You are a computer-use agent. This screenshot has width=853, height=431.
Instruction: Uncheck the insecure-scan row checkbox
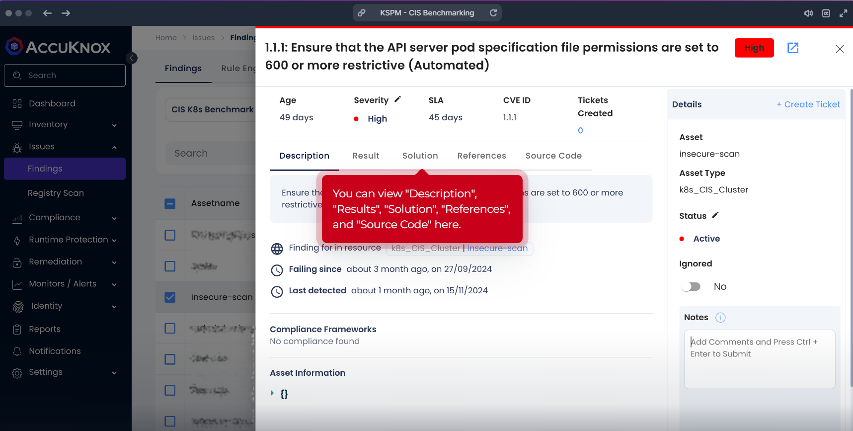tap(170, 297)
